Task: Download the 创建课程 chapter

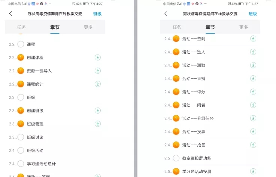Action: click(98, 58)
